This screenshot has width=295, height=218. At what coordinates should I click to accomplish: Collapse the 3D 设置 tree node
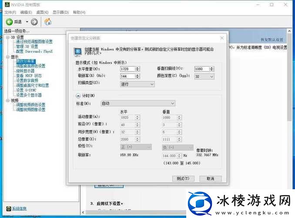[x=8, y=37]
